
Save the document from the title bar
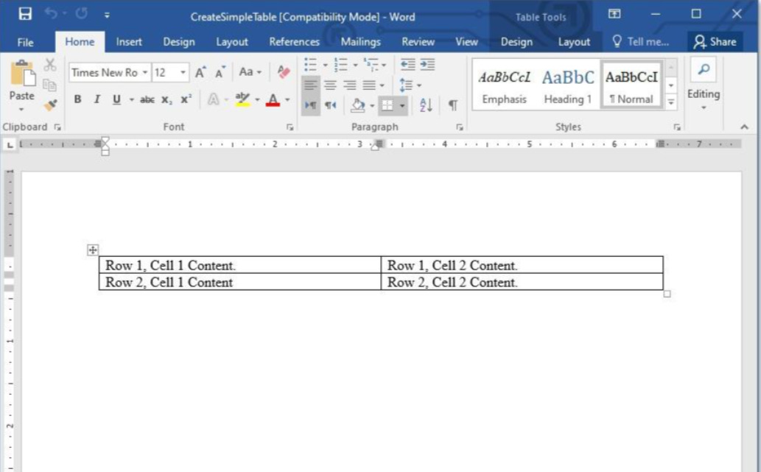tap(25, 13)
